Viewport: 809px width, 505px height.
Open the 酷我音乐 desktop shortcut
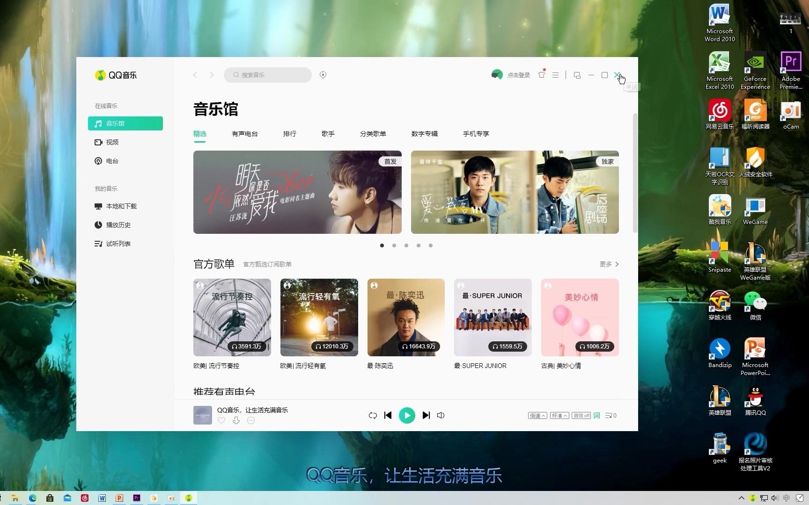tap(720, 210)
